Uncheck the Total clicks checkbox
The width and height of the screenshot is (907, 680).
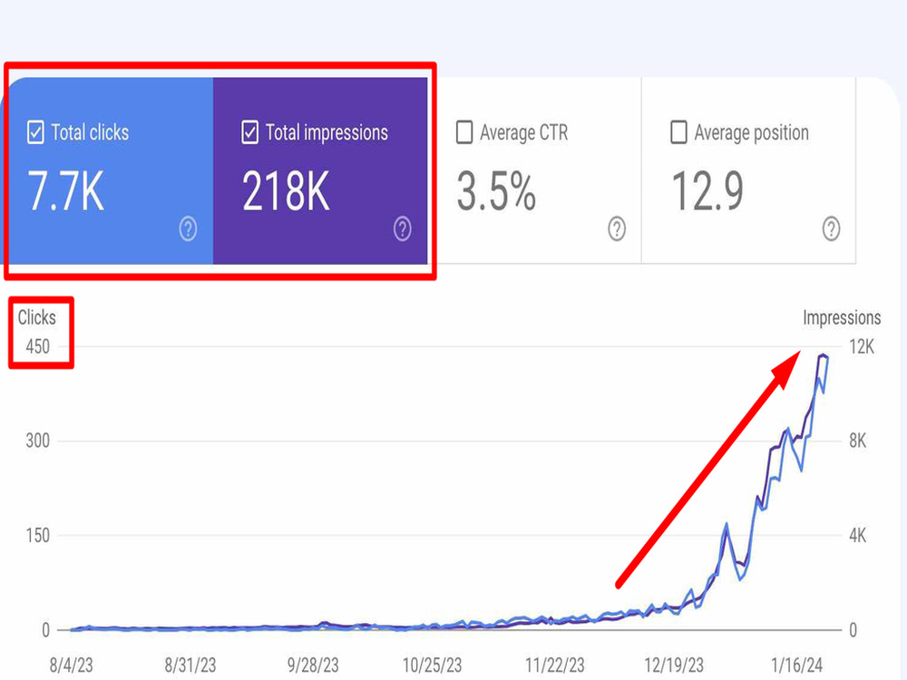(x=35, y=132)
